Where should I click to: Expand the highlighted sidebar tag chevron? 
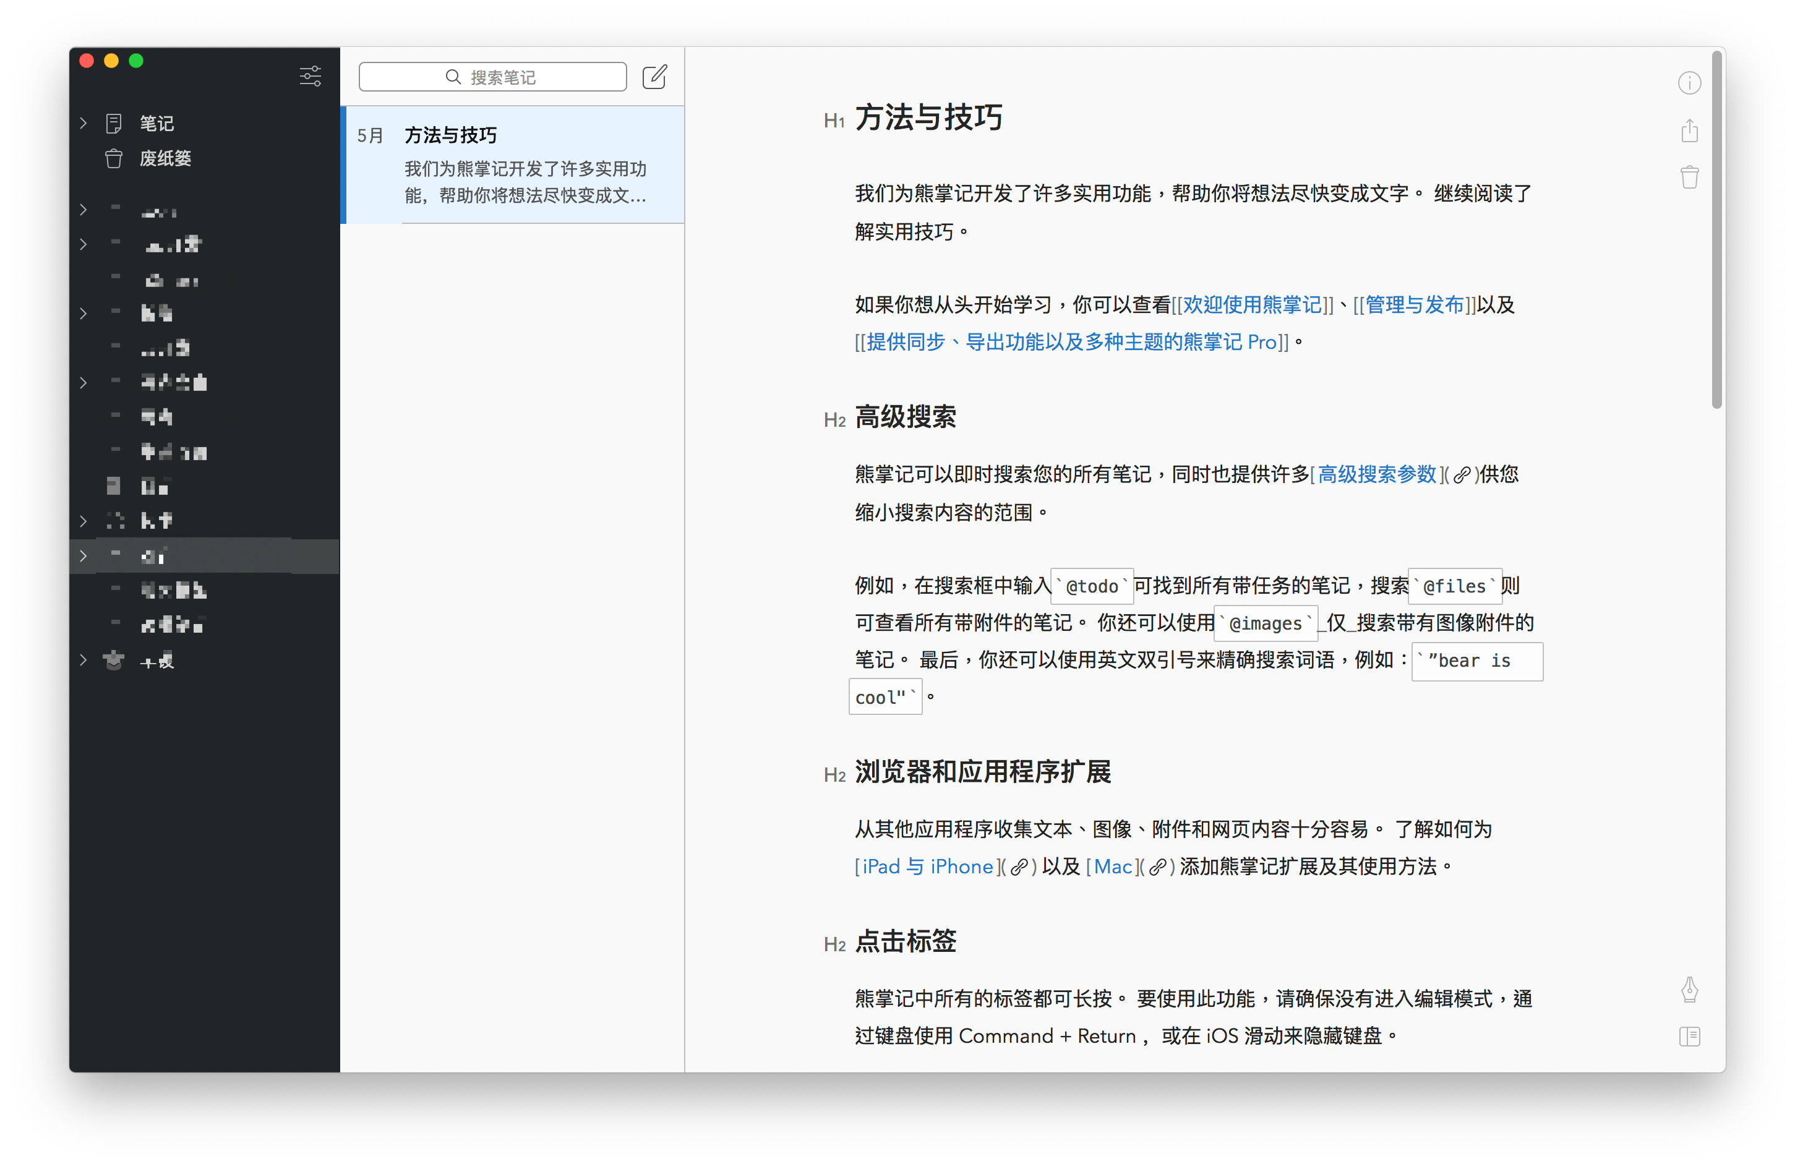83,556
